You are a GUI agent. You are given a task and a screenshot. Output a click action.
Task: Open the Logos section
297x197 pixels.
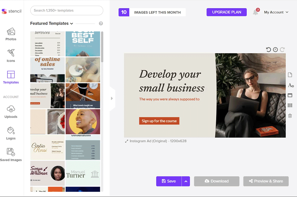tap(11, 133)
